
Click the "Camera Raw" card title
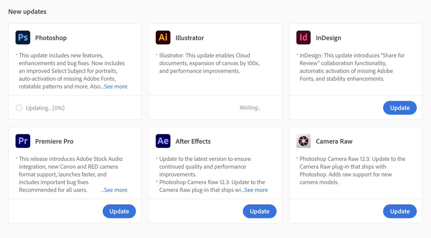[x=334, y=141]
